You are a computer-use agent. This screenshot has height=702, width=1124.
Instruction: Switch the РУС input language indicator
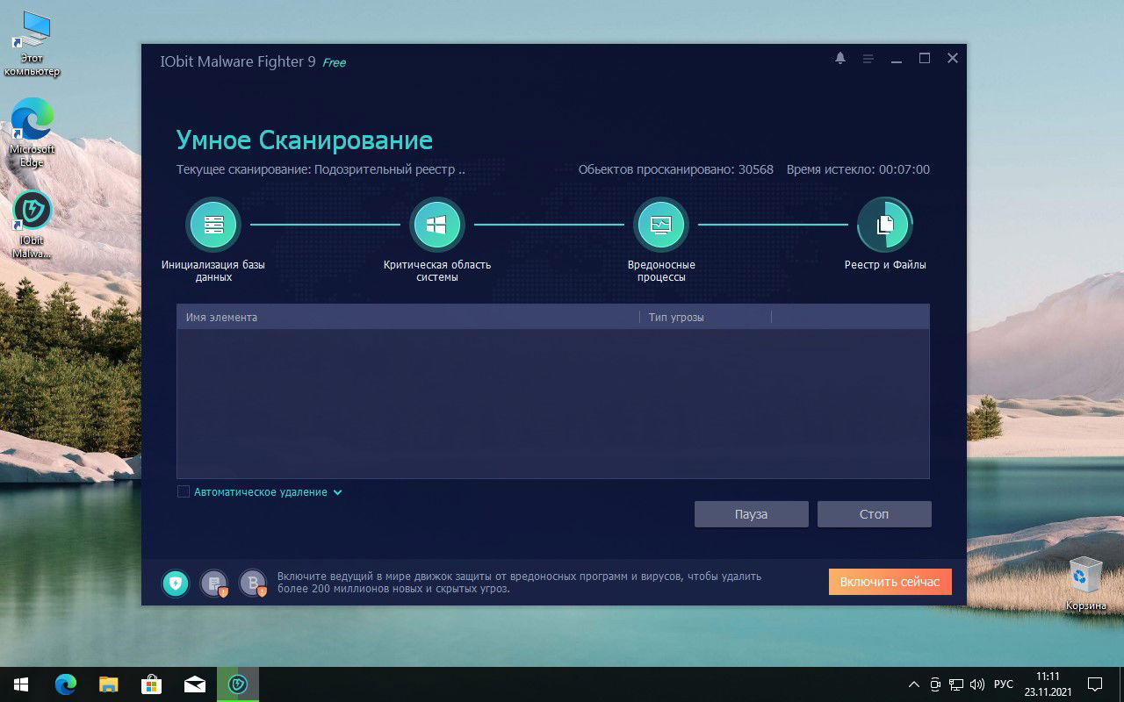tap(1004, 684)
